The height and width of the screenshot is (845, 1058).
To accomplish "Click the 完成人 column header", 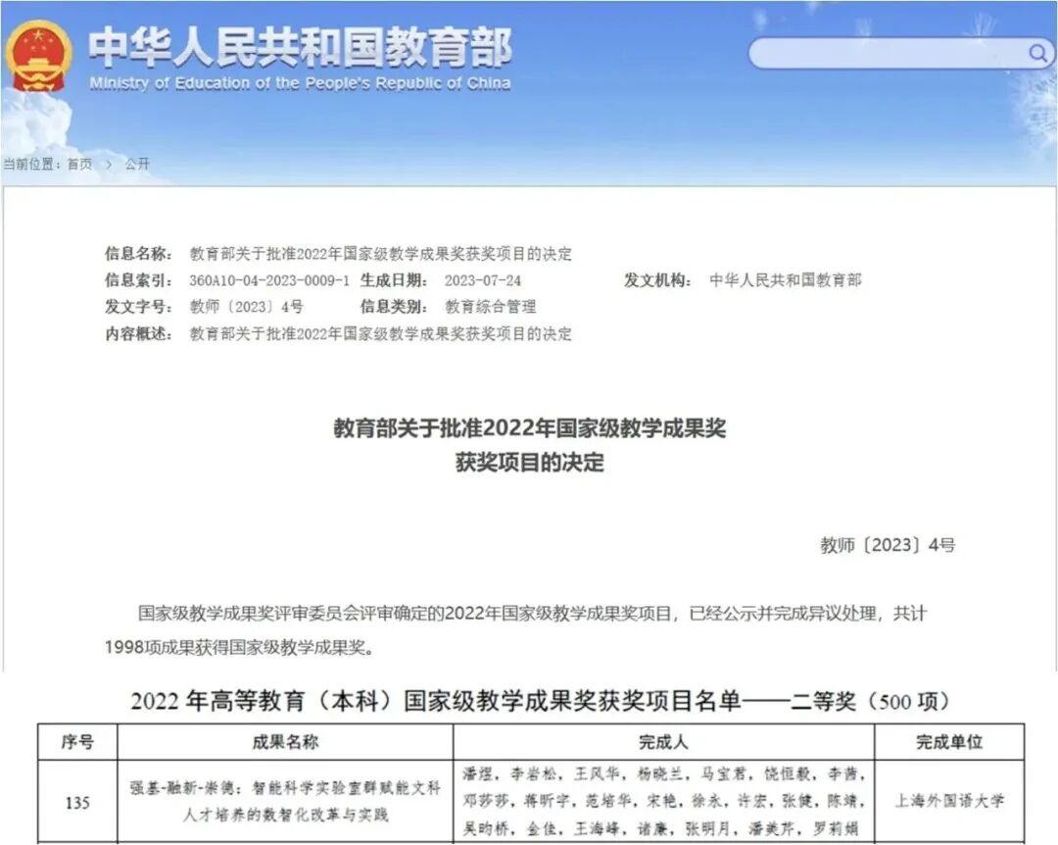I will tap(663, 742).
